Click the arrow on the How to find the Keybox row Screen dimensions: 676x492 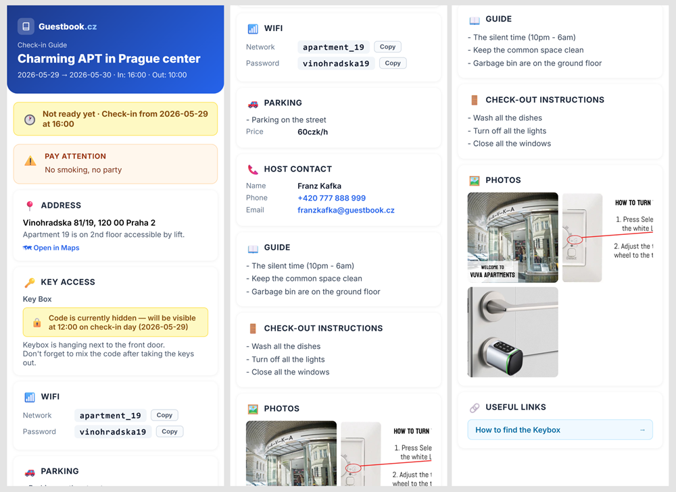[x=642, y=430]
